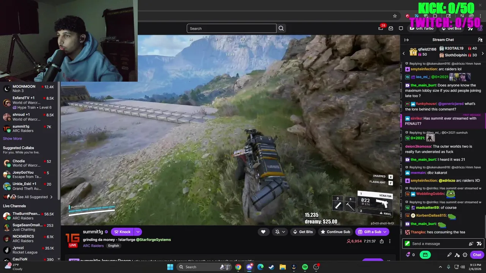
Task: Click the 7TV extension icon in browser toolbar
Action: click(x=417, y=16)
